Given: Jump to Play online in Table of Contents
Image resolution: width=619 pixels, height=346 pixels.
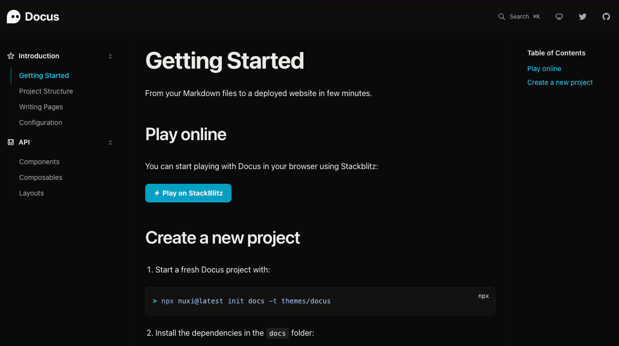Looking at the screenshot, I should 544,69.
